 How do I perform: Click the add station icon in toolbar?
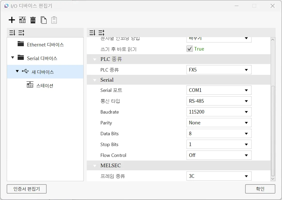(x=22, y=20)
